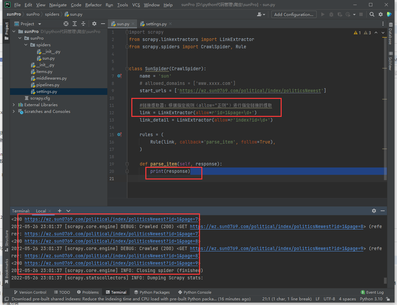Add new terminal tab with plus icon
The width and height of the screenshot is (397, 305).
pos(60,211)
